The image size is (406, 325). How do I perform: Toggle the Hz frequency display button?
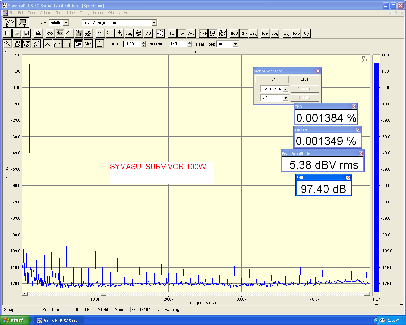[172, 33]
